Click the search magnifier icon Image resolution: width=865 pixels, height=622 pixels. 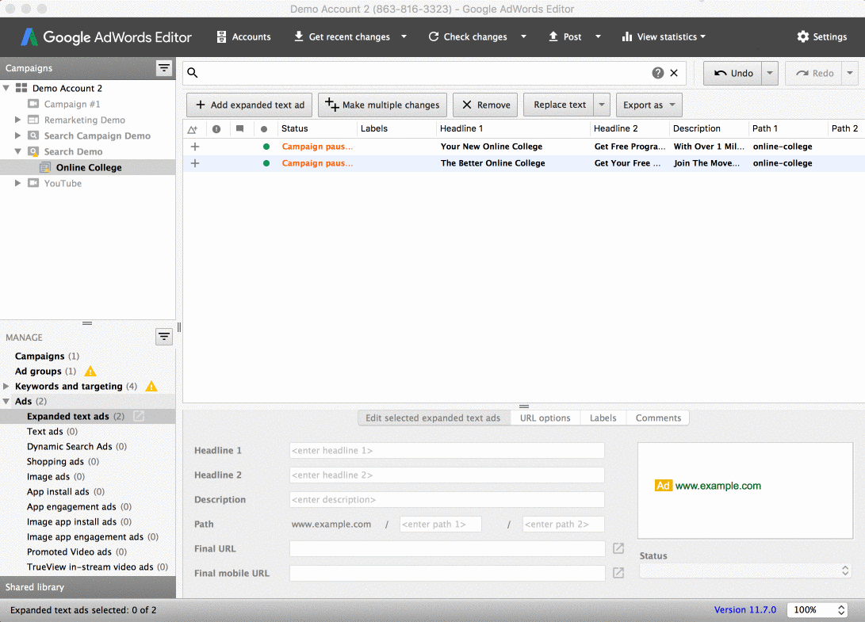coord(193,73)
